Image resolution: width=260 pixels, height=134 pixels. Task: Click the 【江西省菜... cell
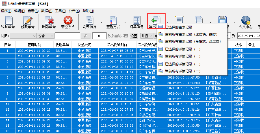point(217,77)
